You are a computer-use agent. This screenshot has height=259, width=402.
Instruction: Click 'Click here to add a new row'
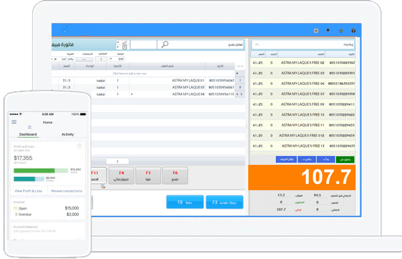tap(130, 74)
